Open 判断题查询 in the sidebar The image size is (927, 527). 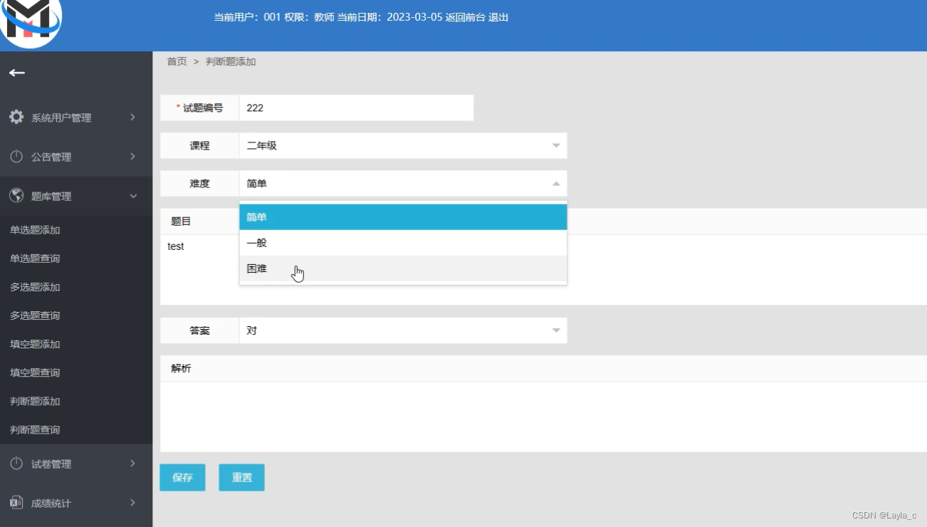(x=35, y=429)
